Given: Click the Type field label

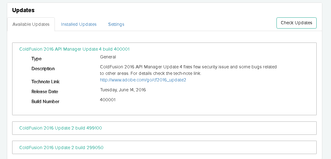Looking at the screenshot, I should click(x=36, y=59).
